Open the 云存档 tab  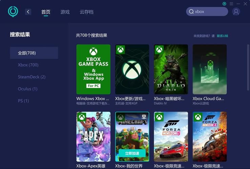(x=87, y=12)
